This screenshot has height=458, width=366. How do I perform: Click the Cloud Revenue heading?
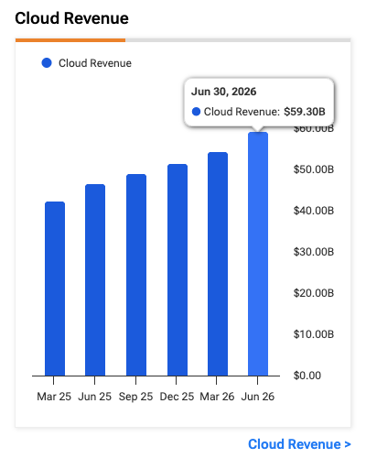[71, 18]
